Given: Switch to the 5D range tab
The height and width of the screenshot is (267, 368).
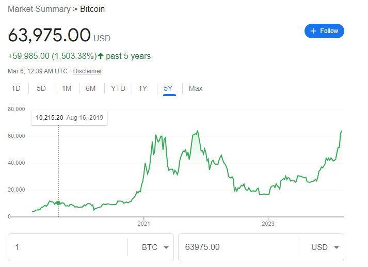Looking at the screenshot, I should coord(41,88).
